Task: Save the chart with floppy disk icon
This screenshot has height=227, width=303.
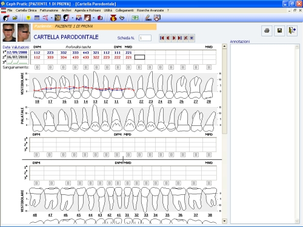Action: (279, 31)
